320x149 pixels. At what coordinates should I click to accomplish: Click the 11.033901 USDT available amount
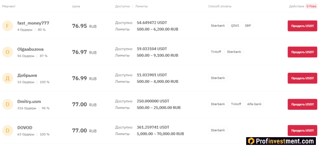click(152, 75)
